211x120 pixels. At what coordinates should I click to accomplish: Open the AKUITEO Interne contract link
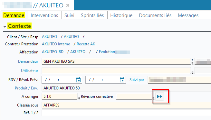[56, 44]
